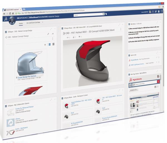This screenshot has height=143, width=167.
Task: Open search category dropdown in MySolidWorks bar
Action: (x=134, y=85)
